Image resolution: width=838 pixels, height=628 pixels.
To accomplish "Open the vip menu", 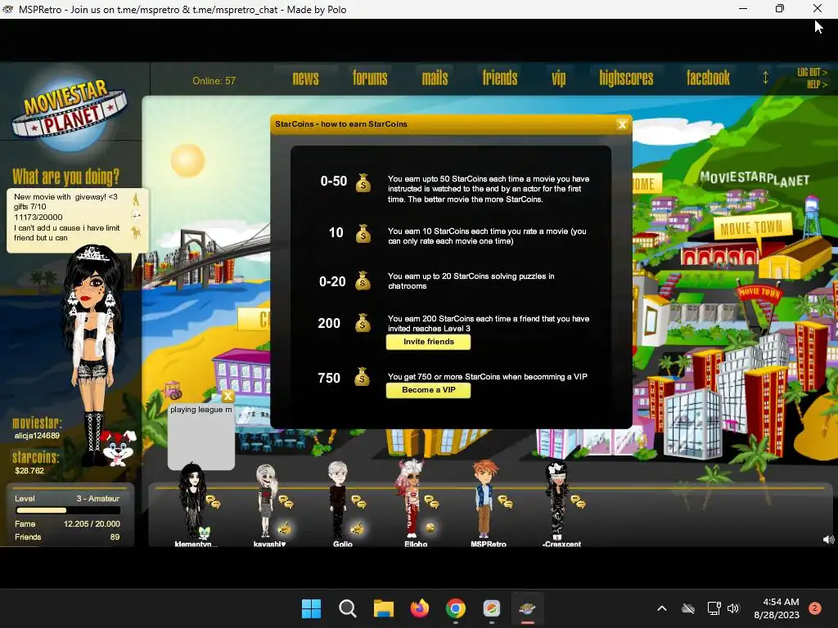I will click(558, 79).
